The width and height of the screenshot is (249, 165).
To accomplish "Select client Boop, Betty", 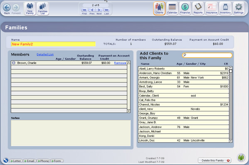I will [184, 91].
